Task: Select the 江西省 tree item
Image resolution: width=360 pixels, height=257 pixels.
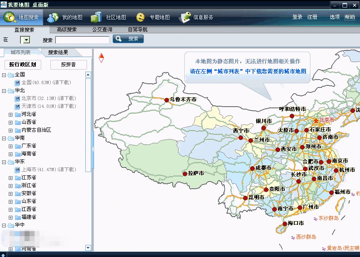Action: point(29,210)
